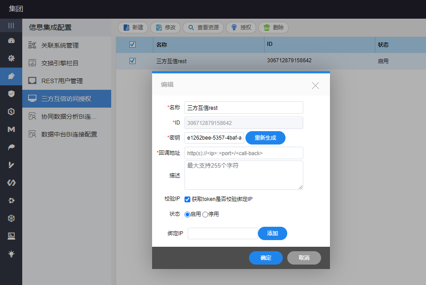Click the 3D cube icon in sidebar

(x=11, y=218)
